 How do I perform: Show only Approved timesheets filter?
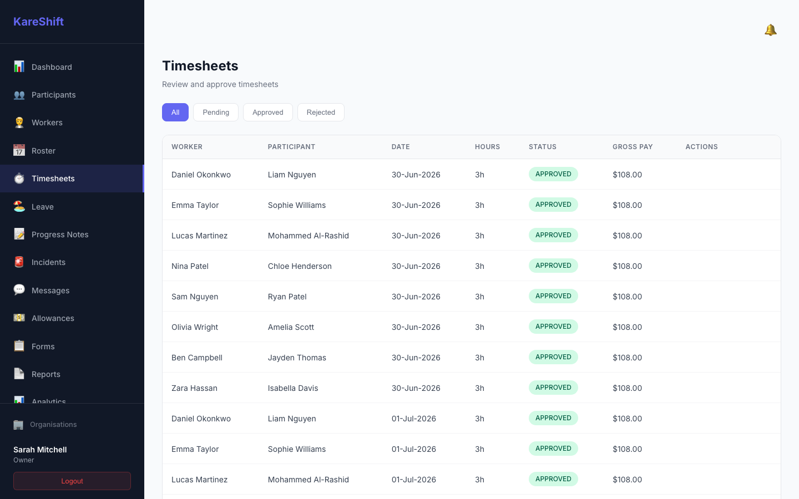click(x=268, y=113)
